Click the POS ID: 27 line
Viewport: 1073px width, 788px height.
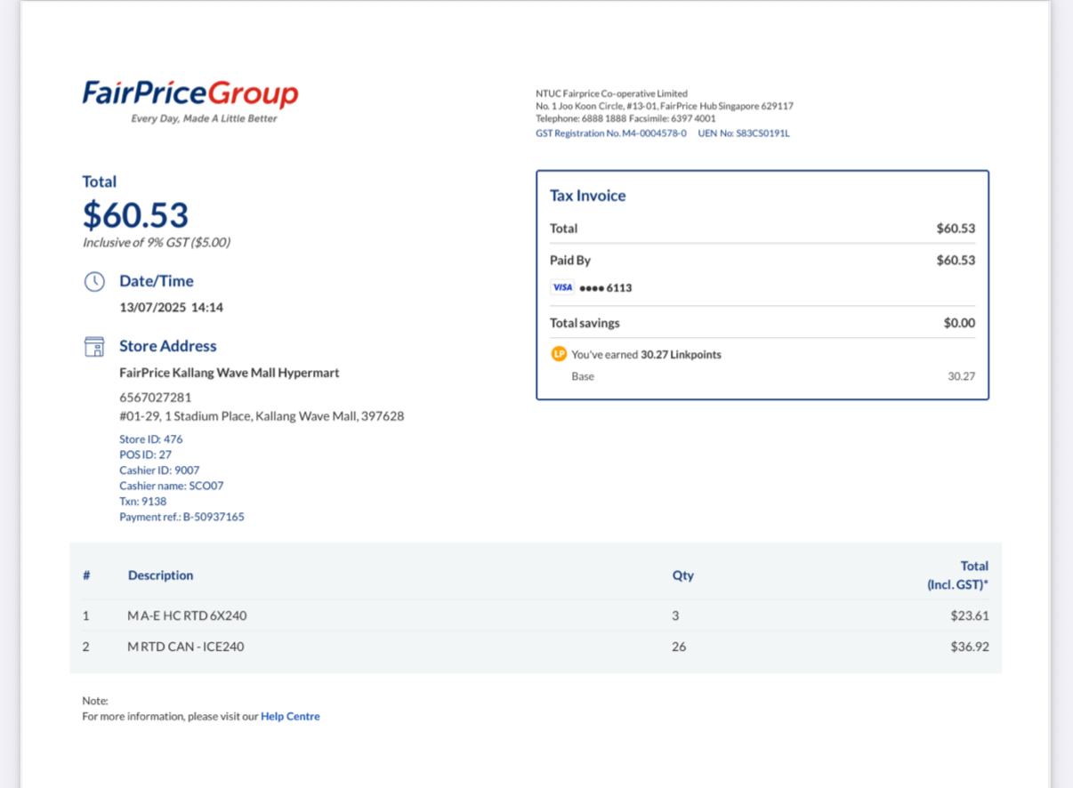pyautogui.click(x=146, y=454)
